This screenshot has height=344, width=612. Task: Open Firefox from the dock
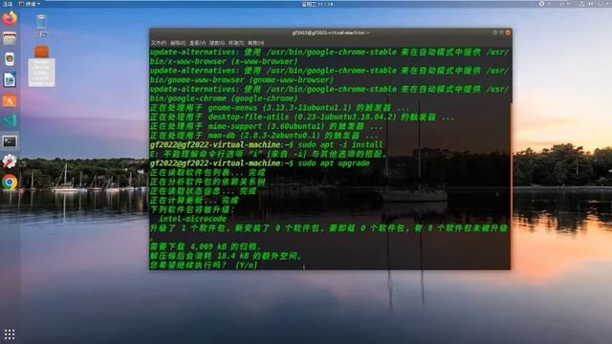[x=10, y=18]
